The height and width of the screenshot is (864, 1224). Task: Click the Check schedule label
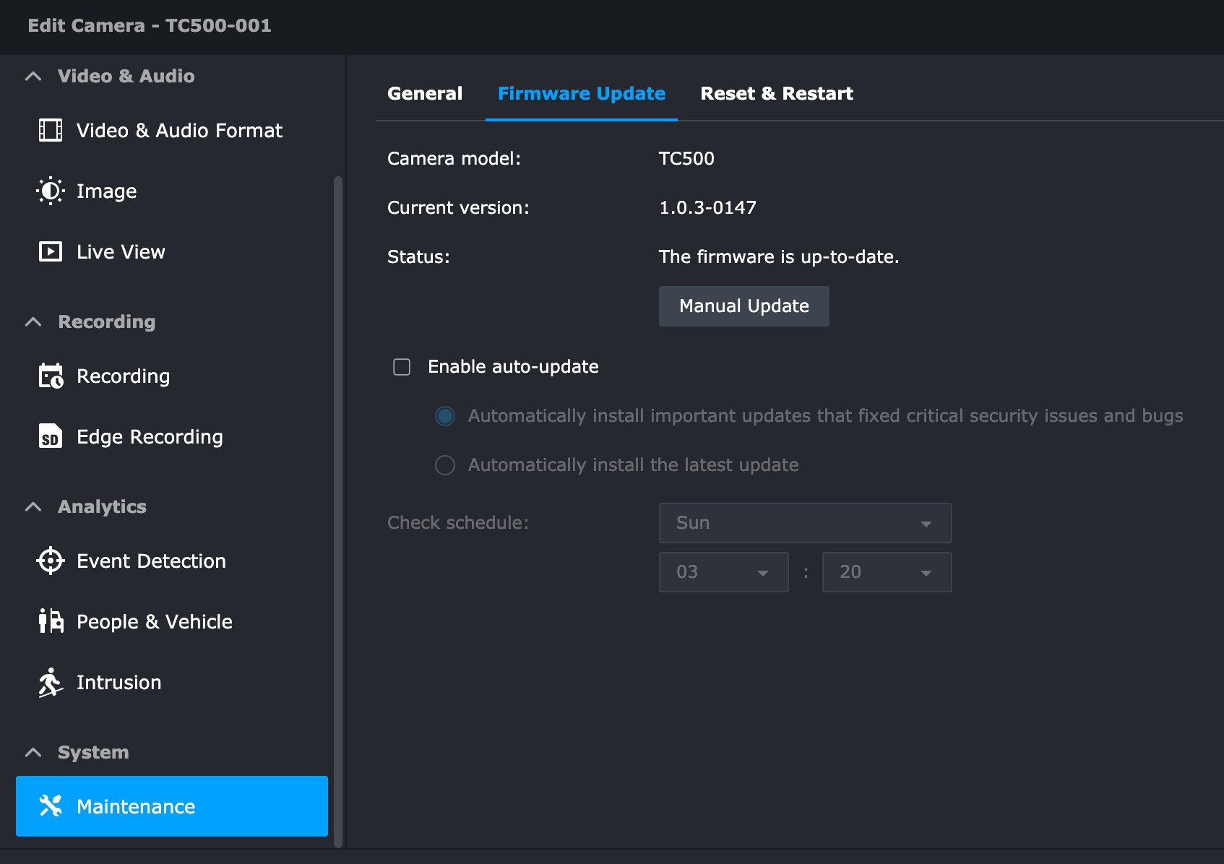[458, 523]
